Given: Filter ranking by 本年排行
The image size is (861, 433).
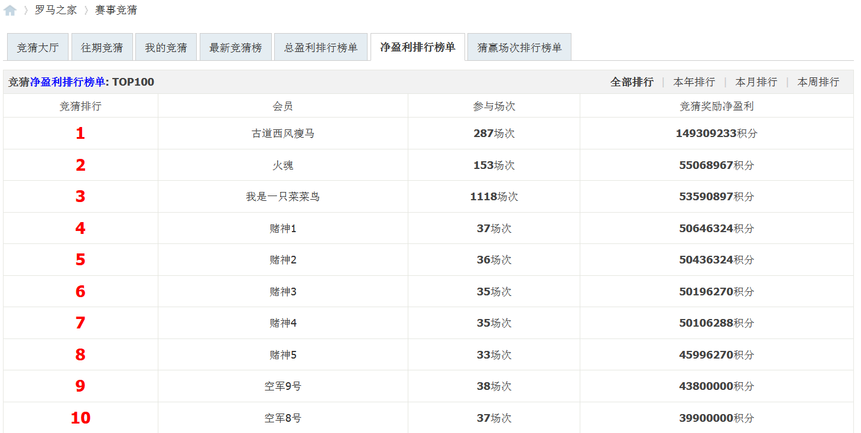Looking at the screenshot, I should (694, 82).
